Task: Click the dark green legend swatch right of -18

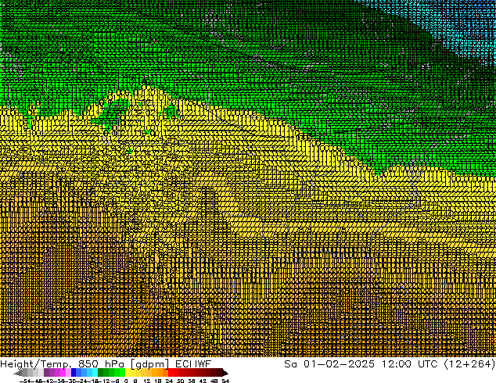Action: pyautogui.click(x=101, y=372)
